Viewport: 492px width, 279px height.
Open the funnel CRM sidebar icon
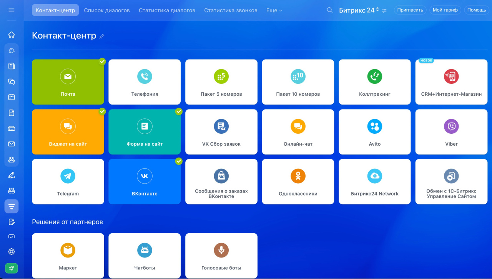(x=12, y=206)
